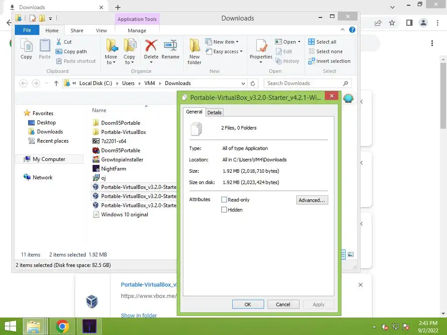Show hidden system tray icons arrow
This screenshot has width=447, height=335.
pyautogui.click(x=374, y=327)
